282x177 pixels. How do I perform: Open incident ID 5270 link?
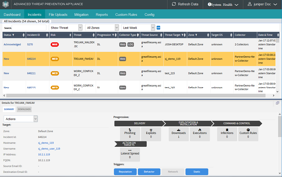[30, 45]
